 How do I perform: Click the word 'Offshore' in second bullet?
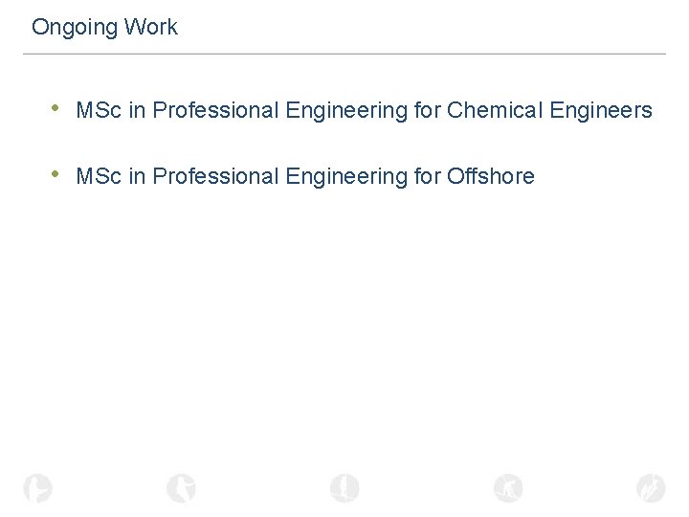(x=490, y=176)
